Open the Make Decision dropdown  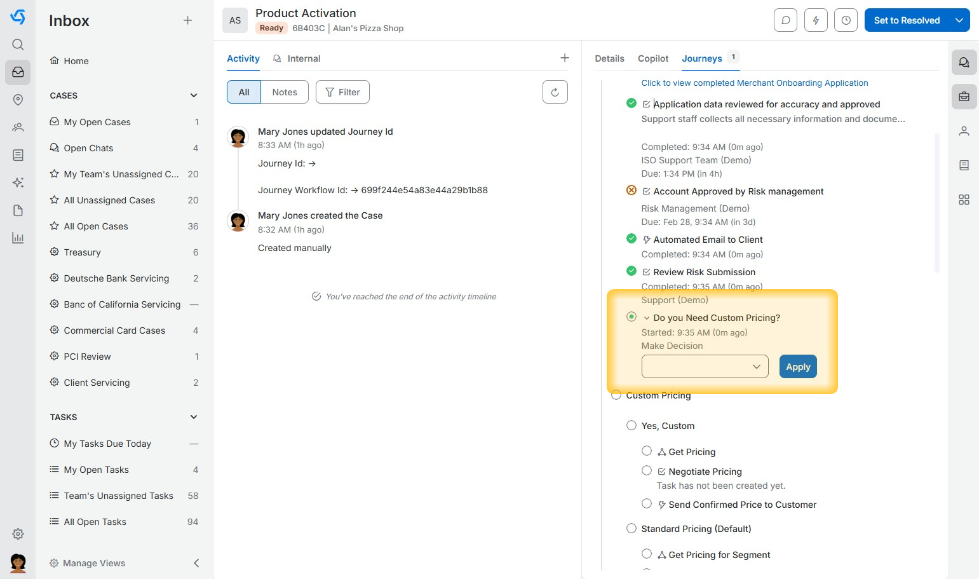tap(705, 367)
